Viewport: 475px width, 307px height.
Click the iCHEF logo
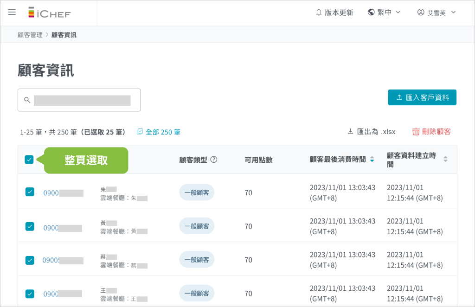pyautogui.click(x=49, y=13)
